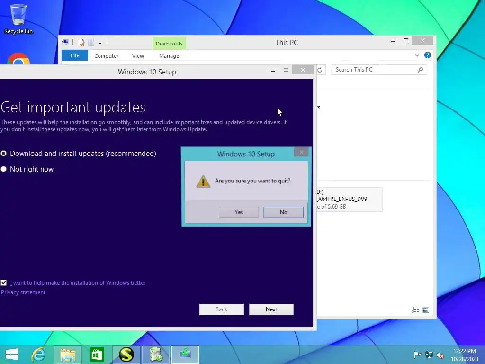Select Download and install updates radio option
Screen dimensions: 485x364
click(x=79, y=154)
